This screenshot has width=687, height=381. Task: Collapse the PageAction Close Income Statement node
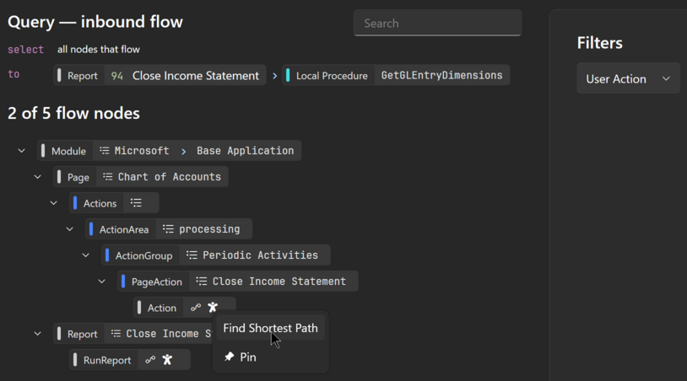(x=101, y=282)
